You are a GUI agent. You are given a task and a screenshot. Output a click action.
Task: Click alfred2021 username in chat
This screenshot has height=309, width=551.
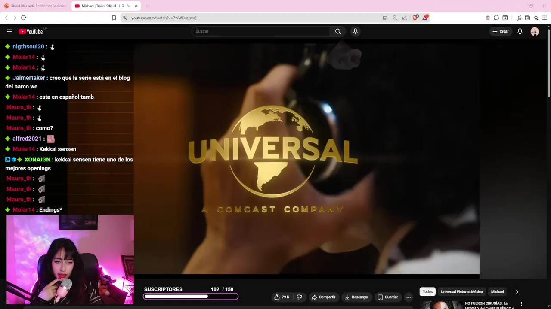click(27, 139)
